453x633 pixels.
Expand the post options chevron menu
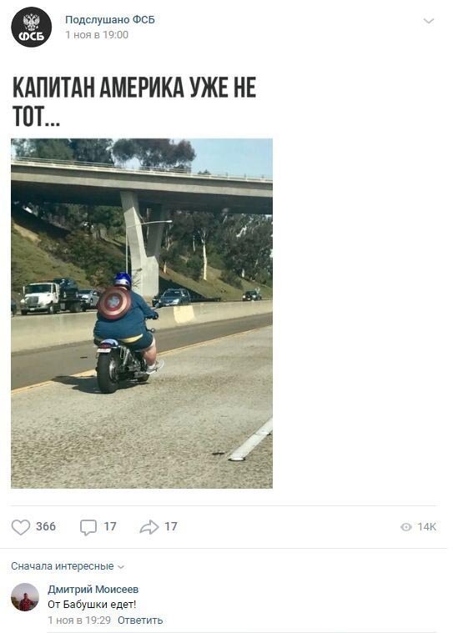click(x=428, y=21)
